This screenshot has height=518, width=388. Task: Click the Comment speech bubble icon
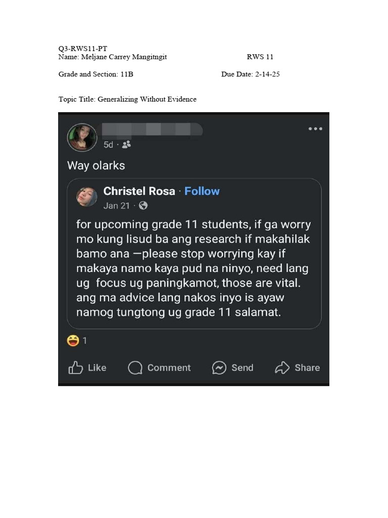click(x=135, y=368)
